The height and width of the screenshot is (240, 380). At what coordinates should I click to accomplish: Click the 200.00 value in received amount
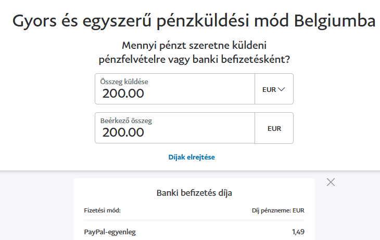click(123, 132)
